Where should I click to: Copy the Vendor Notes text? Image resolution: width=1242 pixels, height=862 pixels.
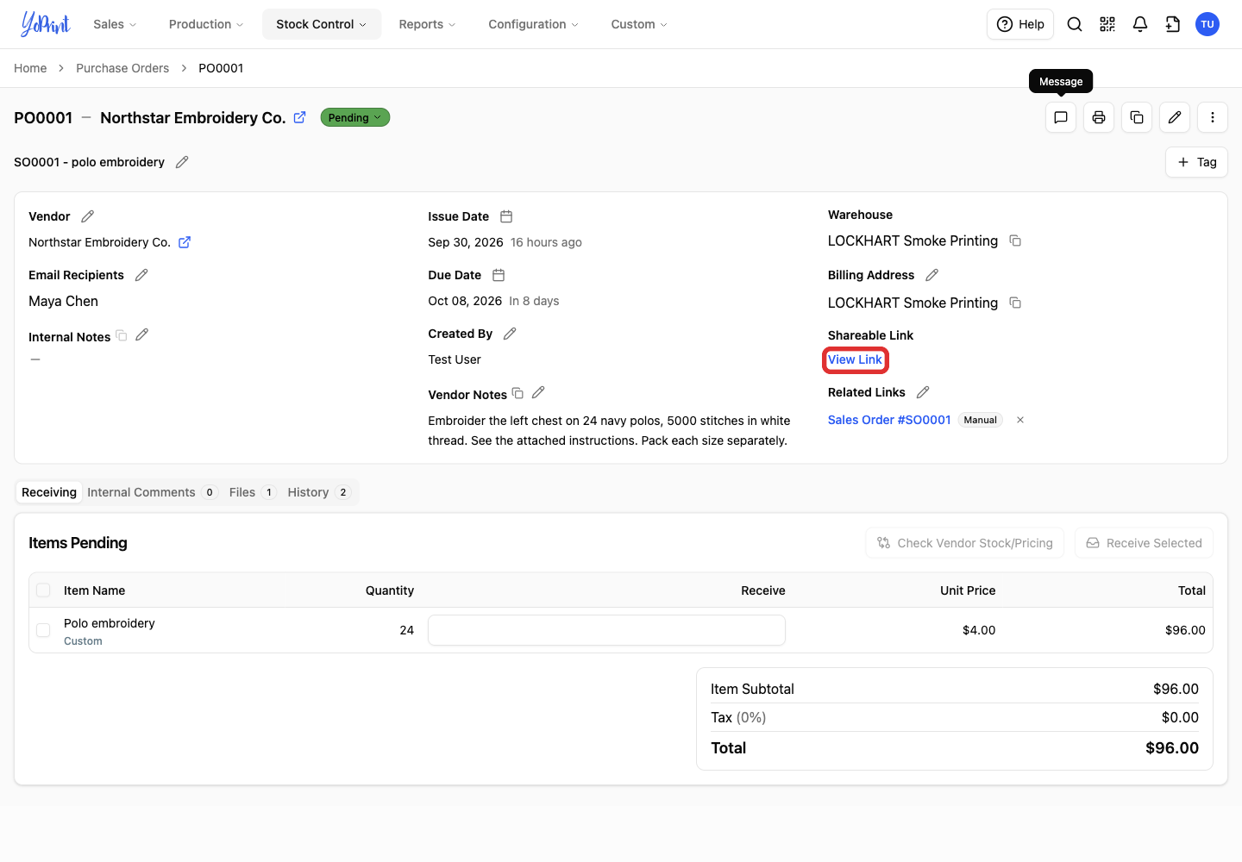tap(517, 393)
